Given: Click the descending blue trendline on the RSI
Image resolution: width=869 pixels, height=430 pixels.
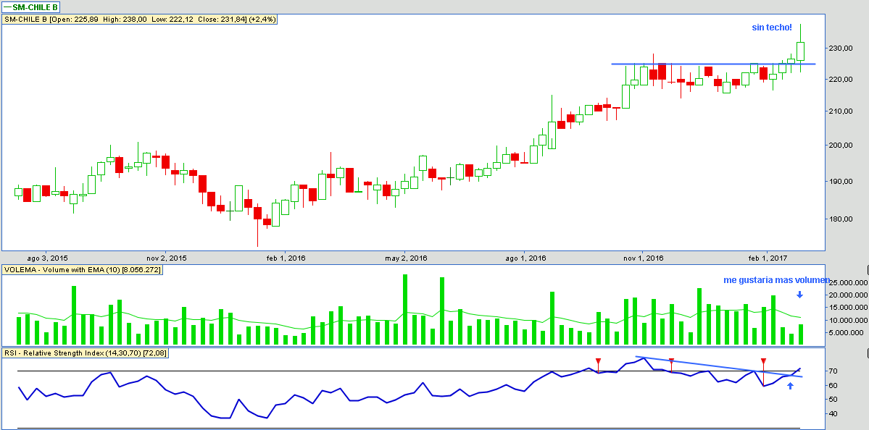Looking at the screenshot, I should (x=719, y=366).
